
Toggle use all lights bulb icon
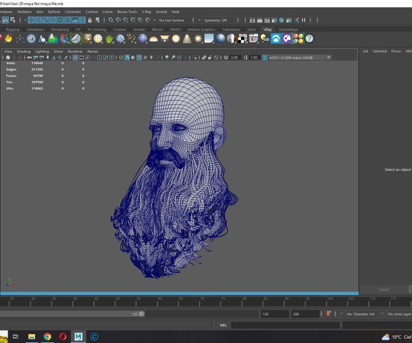click(x=151, y=58)
